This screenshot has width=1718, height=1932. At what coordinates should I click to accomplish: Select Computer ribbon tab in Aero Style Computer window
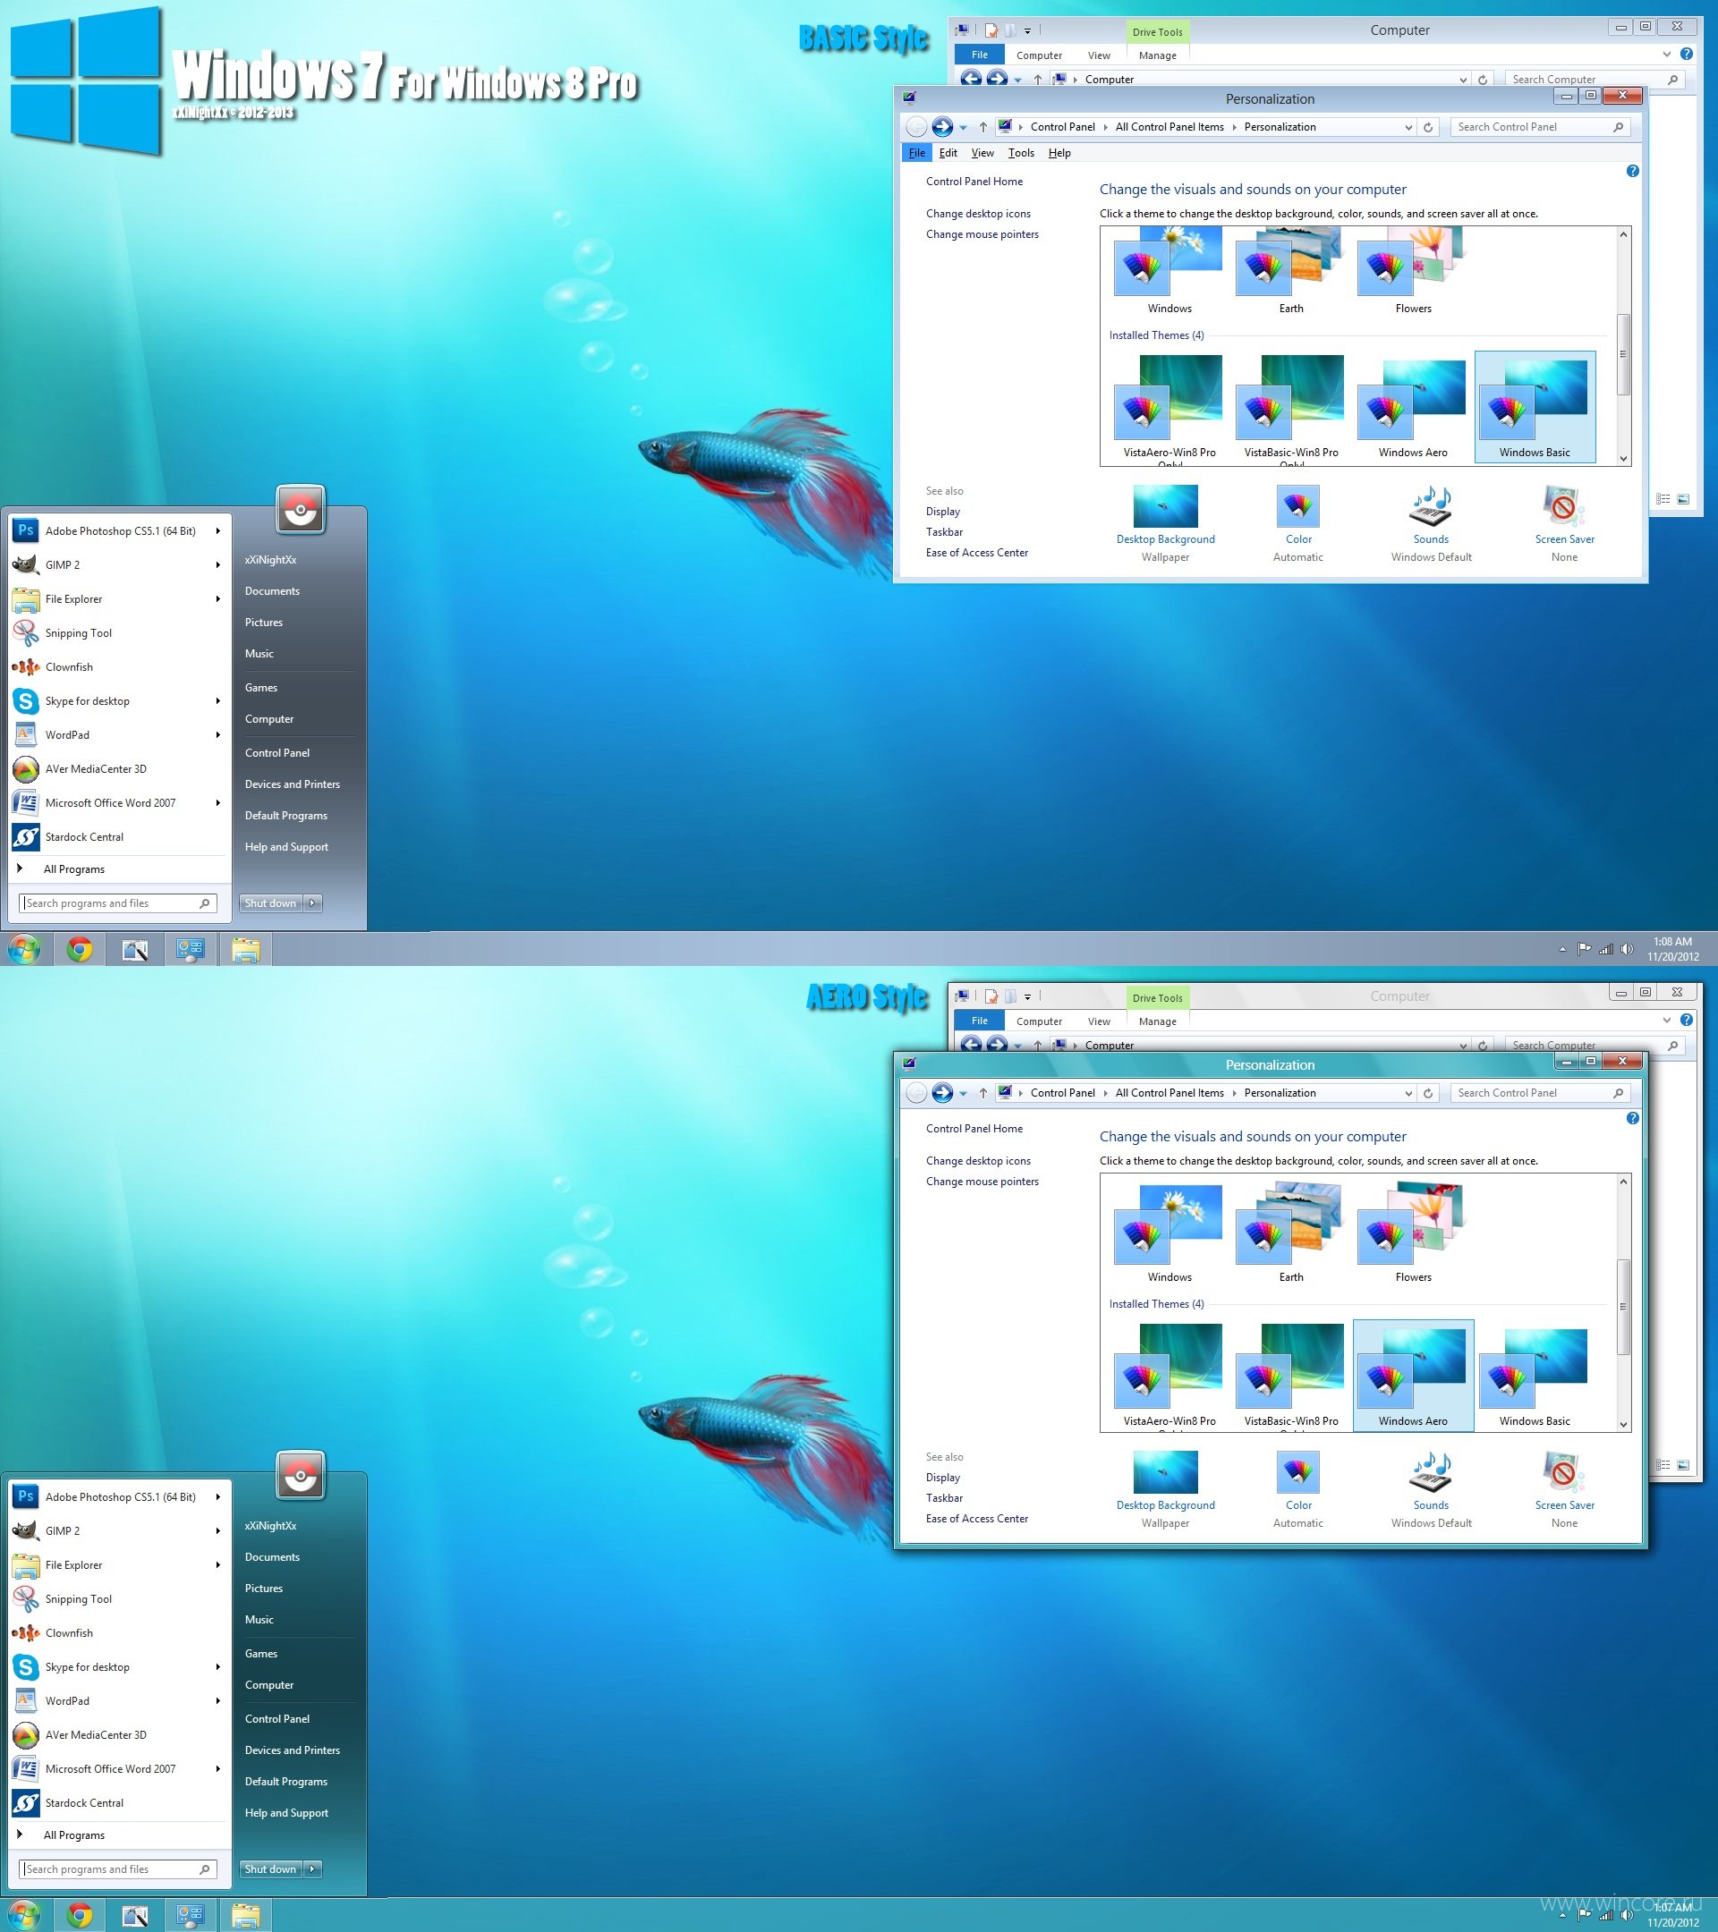pos(1039,1021)
